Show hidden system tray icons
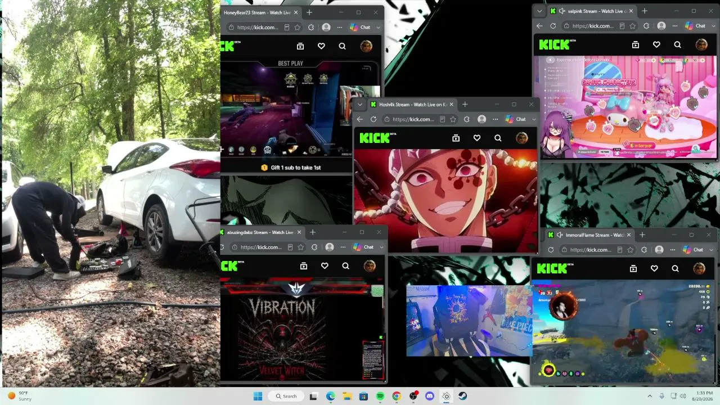 tap(650, 396)
